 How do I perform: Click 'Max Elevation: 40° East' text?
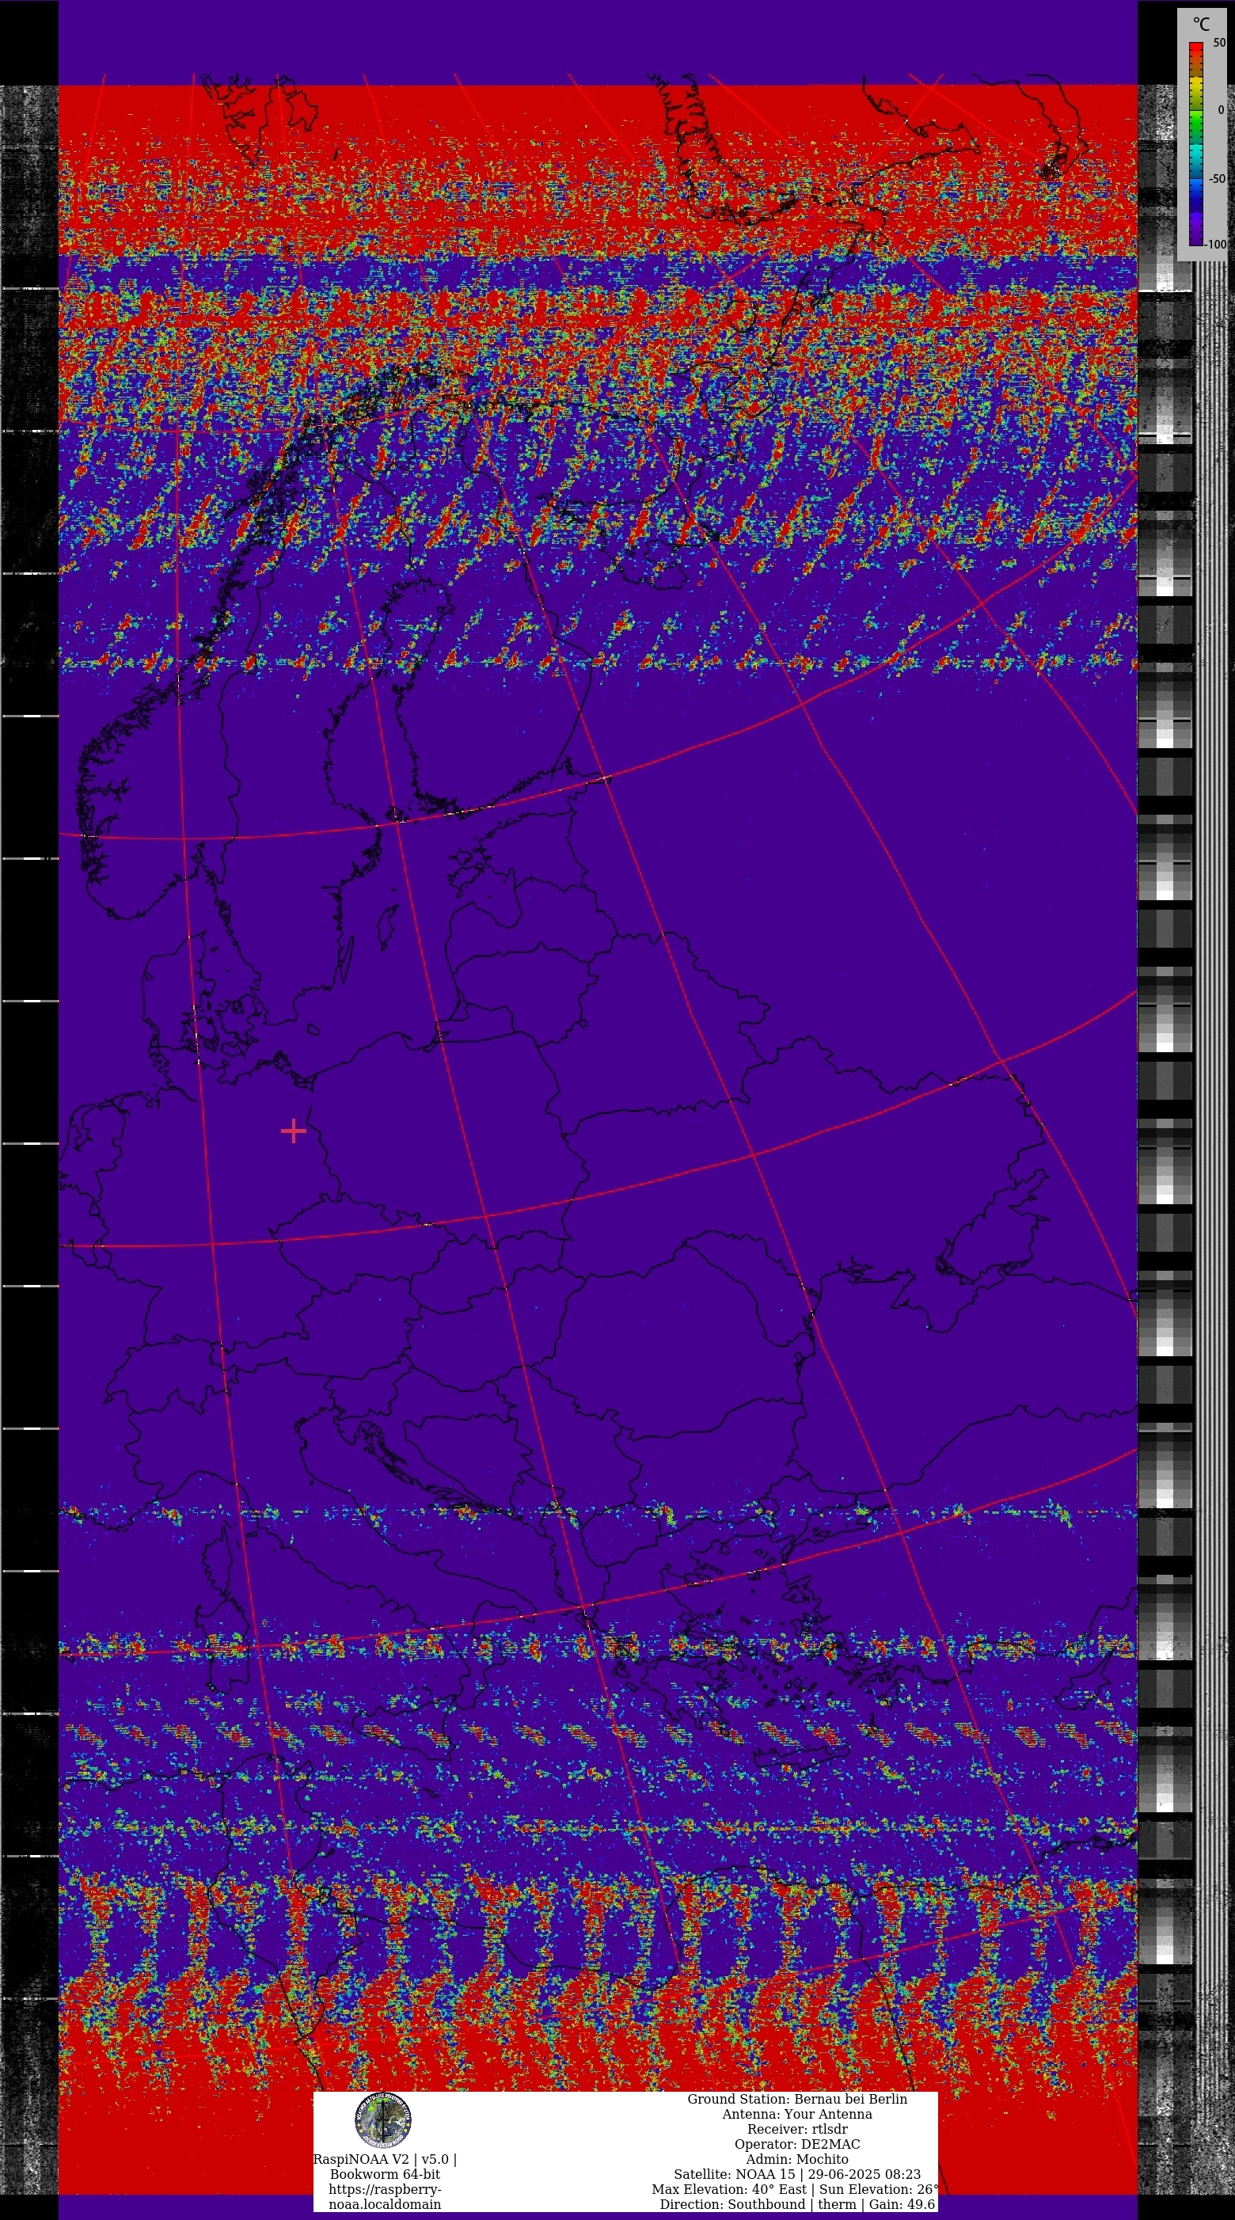[x=729, y=2190]
